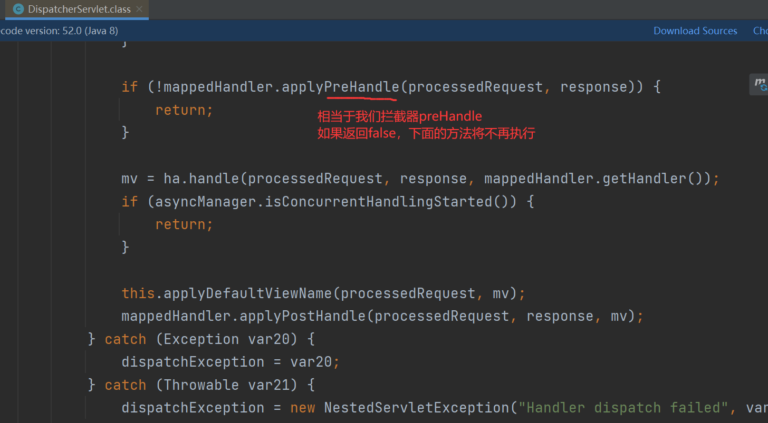Select the DispatcherServlet.class tab
The image size is (768, 423).
point(77,9)
